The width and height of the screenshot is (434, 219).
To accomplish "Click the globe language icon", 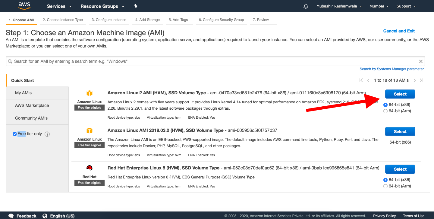I will tap(45, 216).
